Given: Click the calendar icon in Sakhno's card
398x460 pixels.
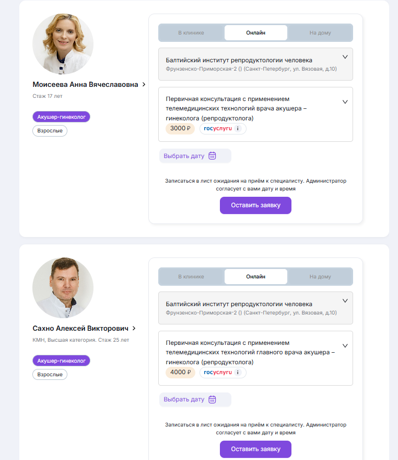Looking at the screenshot, I should [x=212, y=399].
